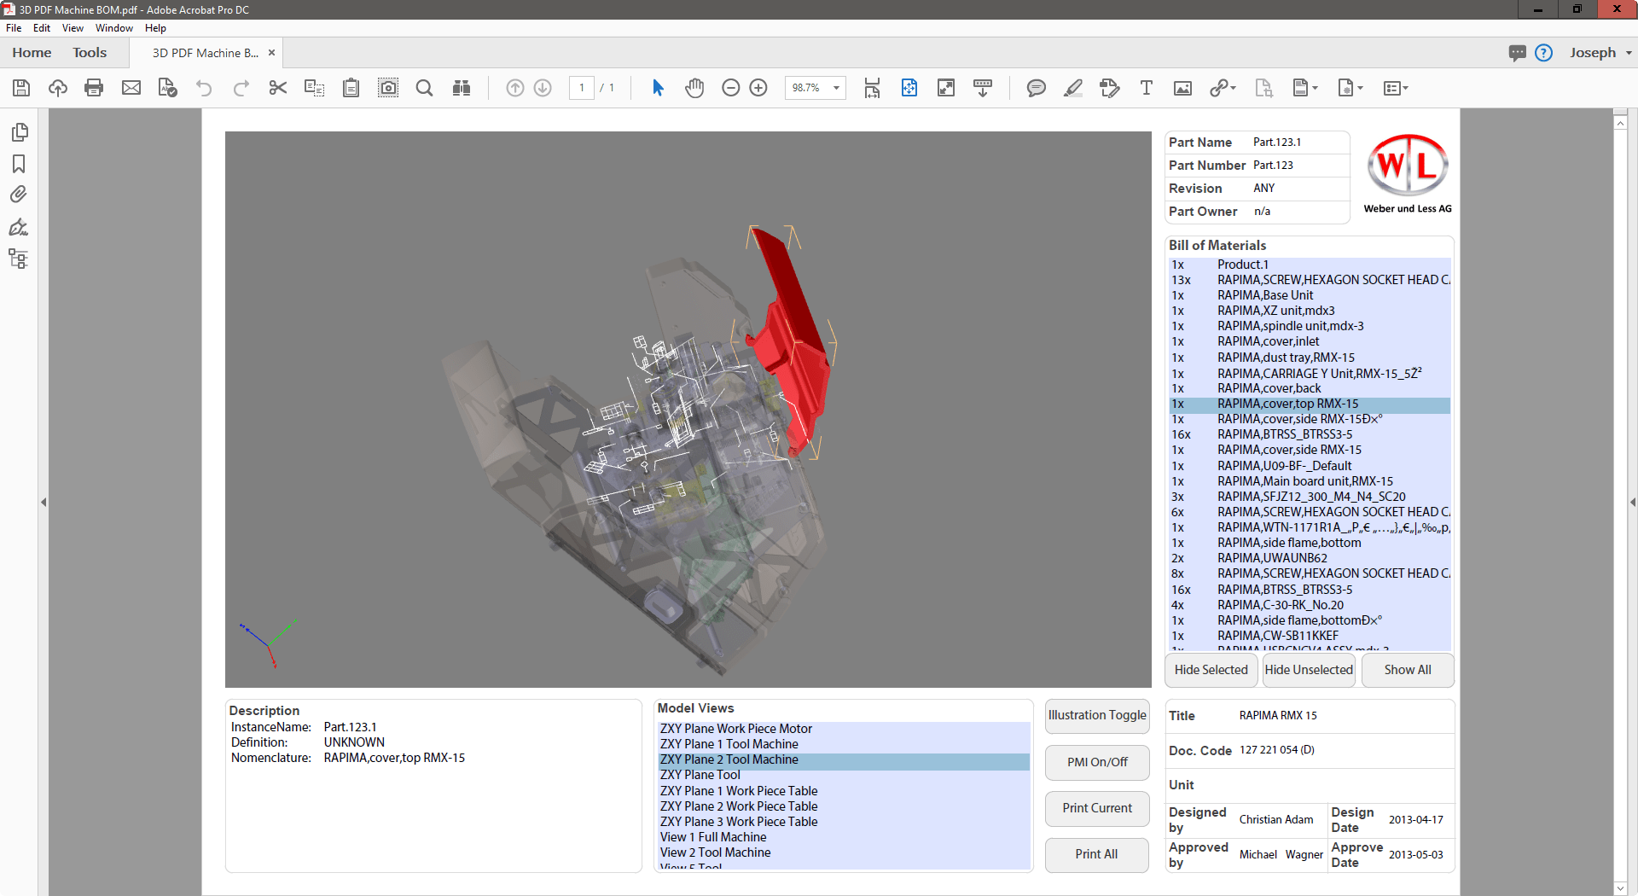Click the page number input field
Screen dimensions: 1638x896
(582, 88)
